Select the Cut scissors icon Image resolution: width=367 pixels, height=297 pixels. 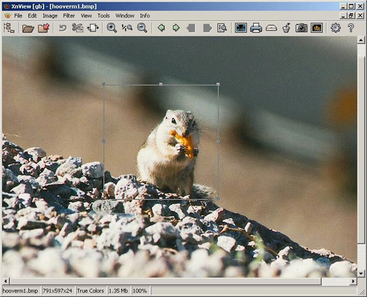pyautogui.click(x=78, y=27)
